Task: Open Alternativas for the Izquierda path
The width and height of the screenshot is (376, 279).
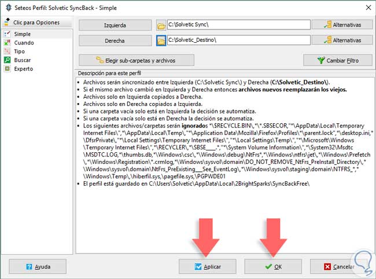Action: point(342,25)
